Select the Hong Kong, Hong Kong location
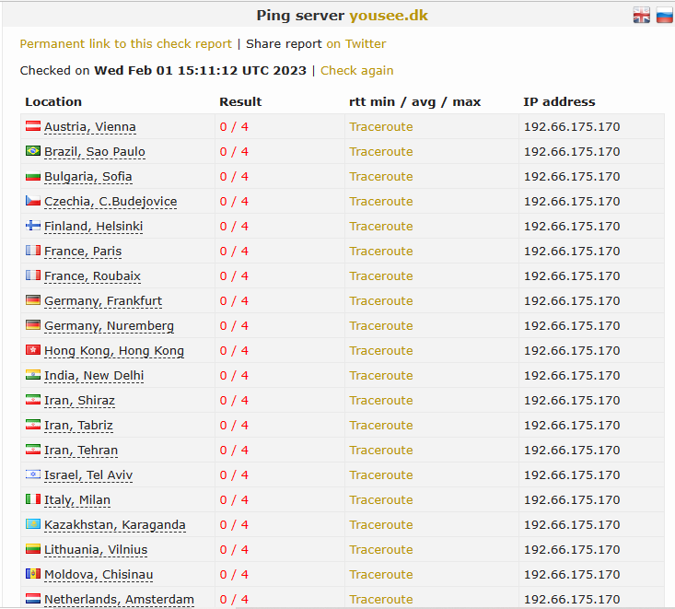The image size is (675, 609). coord(114,351)
